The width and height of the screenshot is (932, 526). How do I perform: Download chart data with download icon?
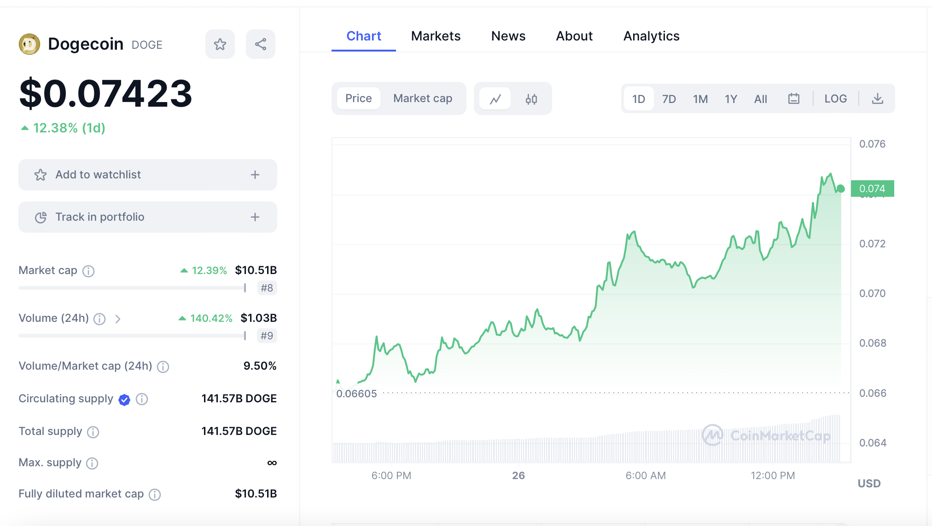pos(878,99)
